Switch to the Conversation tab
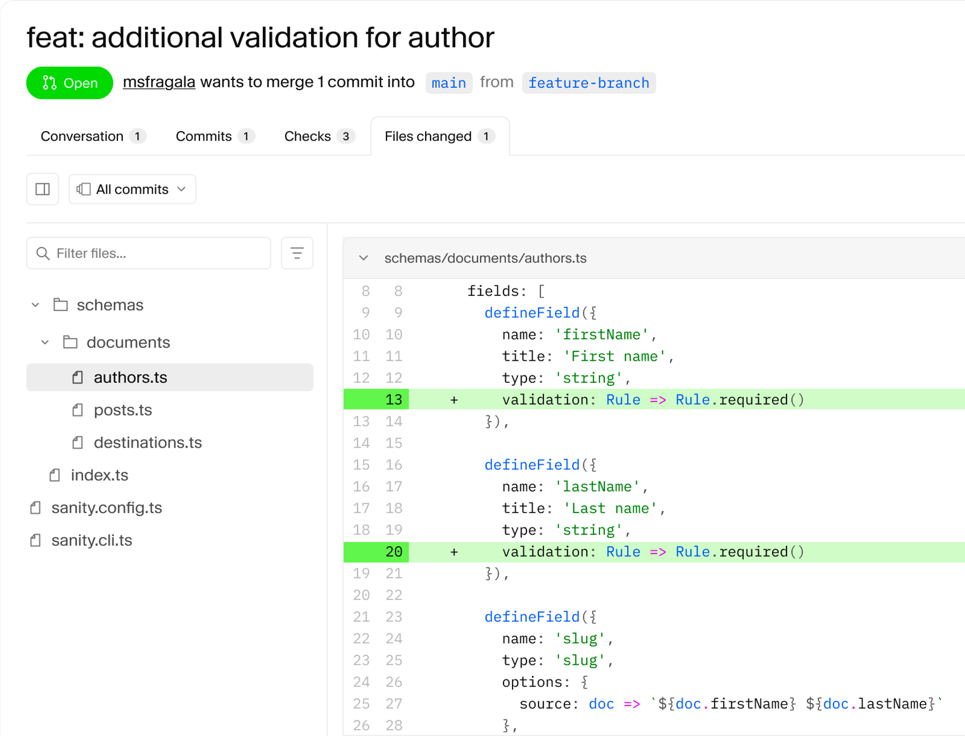Screen dimensions: 965x736 pyautogui.click(x=93, y=136)
